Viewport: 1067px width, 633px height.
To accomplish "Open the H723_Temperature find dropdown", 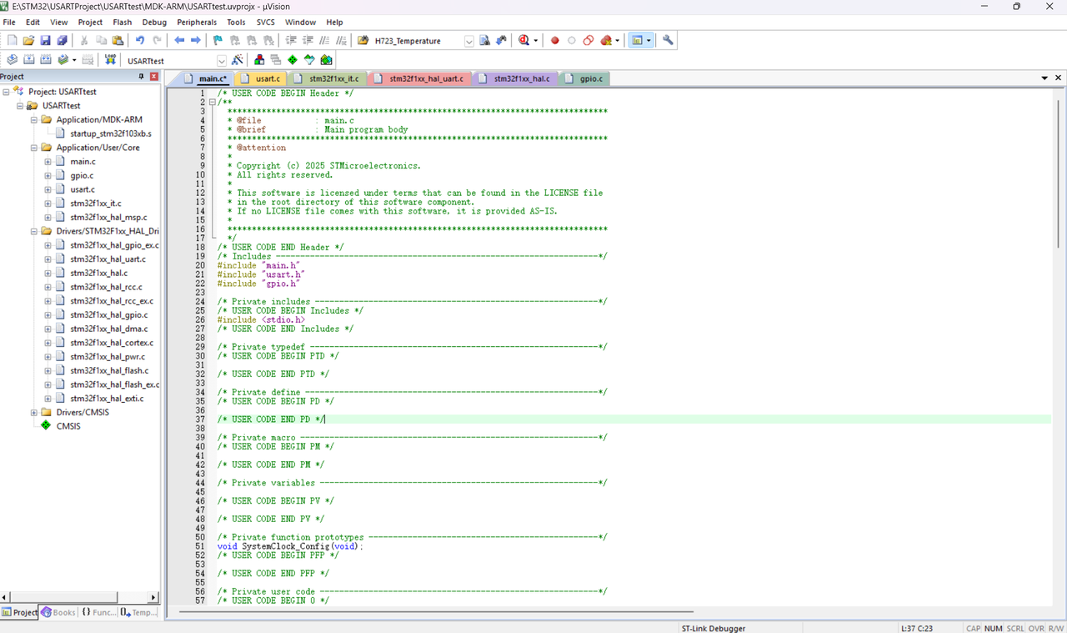I will [468, 41].
